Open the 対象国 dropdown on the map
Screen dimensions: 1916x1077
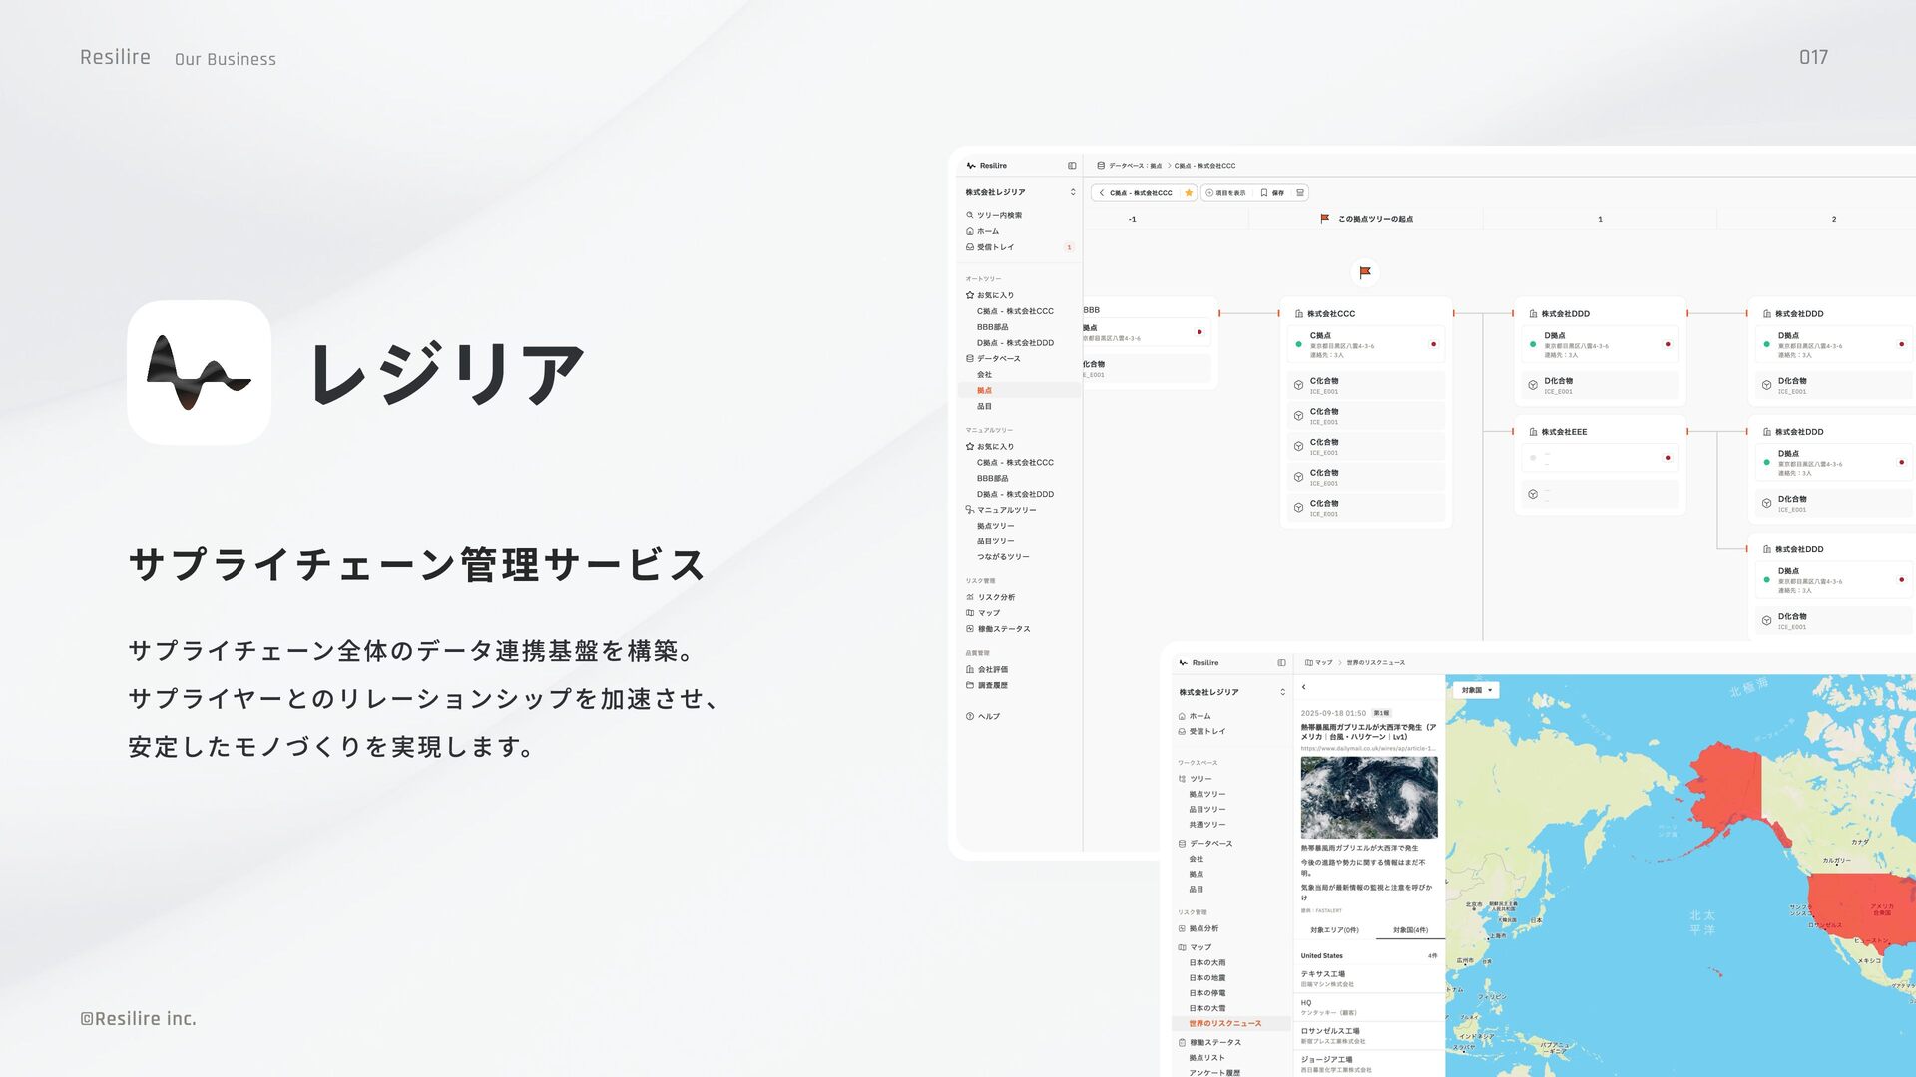point(1476,690)
